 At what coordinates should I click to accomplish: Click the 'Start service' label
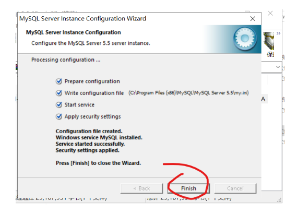79,105
